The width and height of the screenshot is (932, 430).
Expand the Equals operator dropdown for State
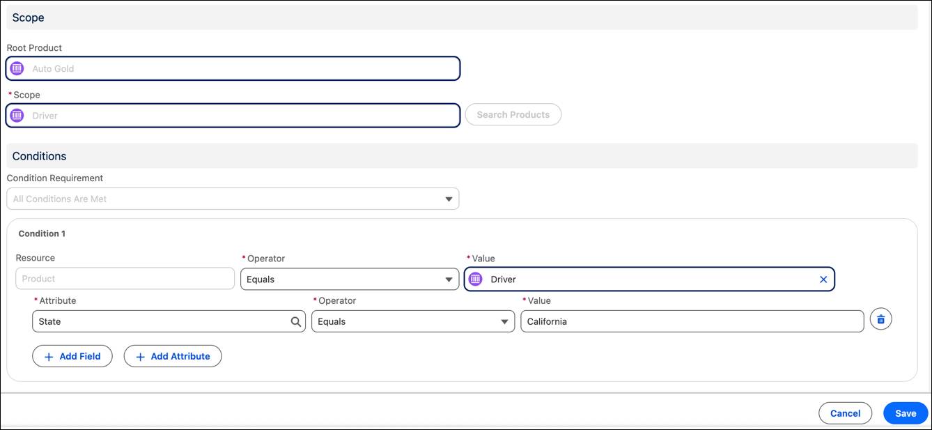click(504, 321)
